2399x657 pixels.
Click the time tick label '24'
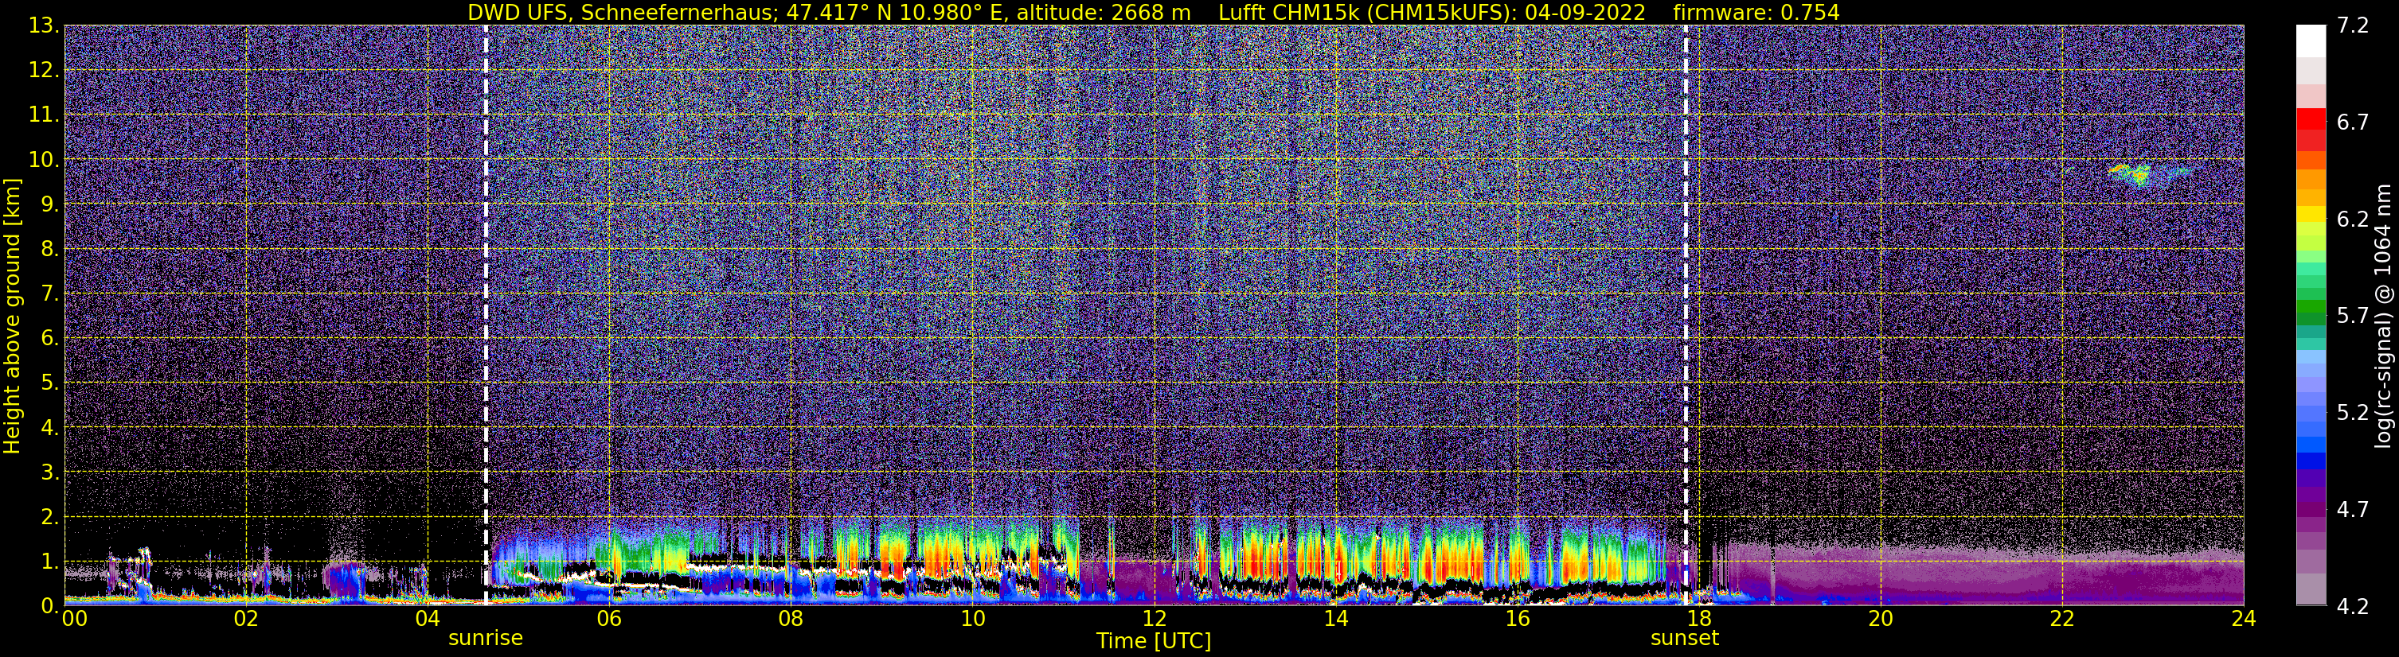pos(2244,619)
